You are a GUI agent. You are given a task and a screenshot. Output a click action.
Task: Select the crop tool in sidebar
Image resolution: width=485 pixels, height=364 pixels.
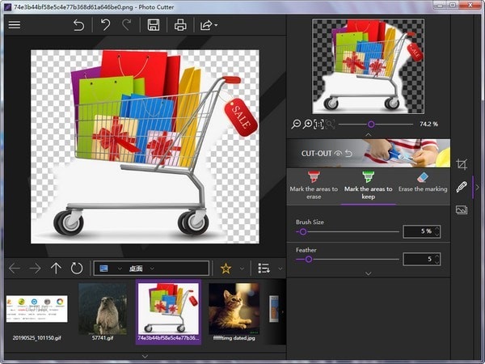462,164
